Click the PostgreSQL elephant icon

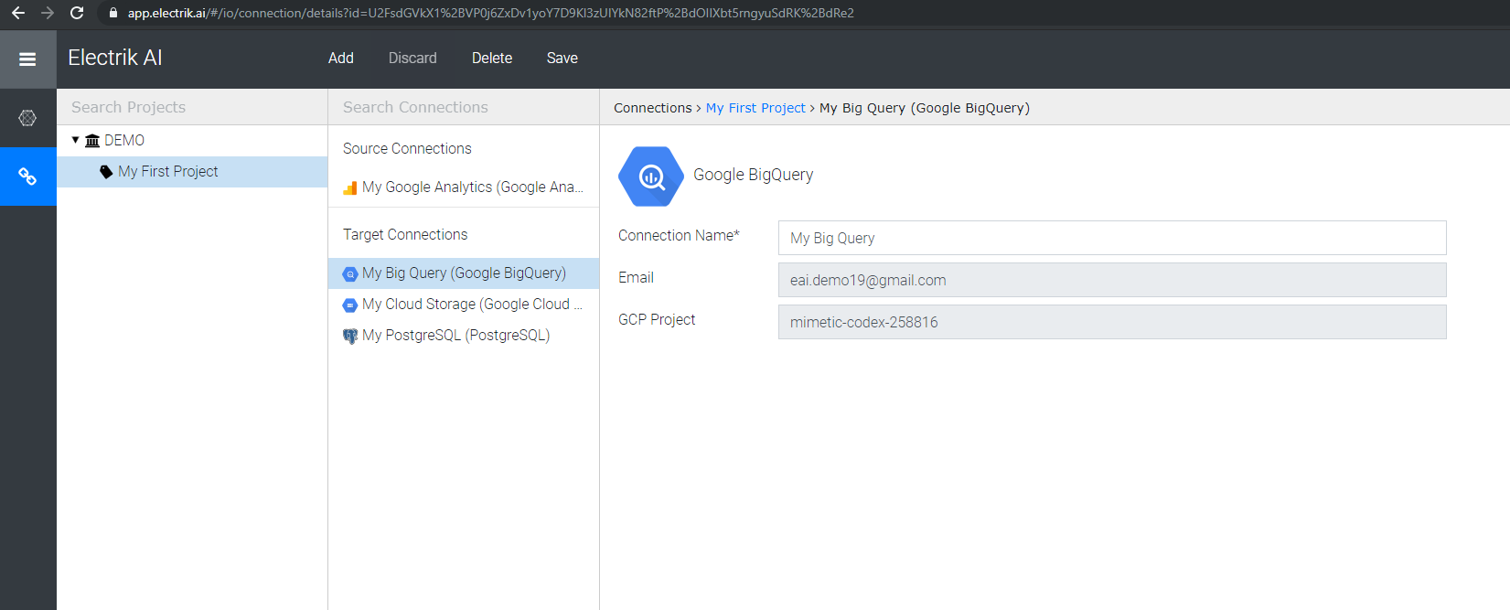pyautogui.click(x=350, y=336)
